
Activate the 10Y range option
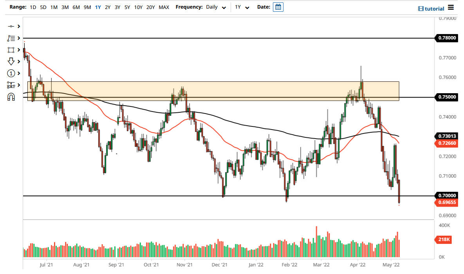pos(138,7)
